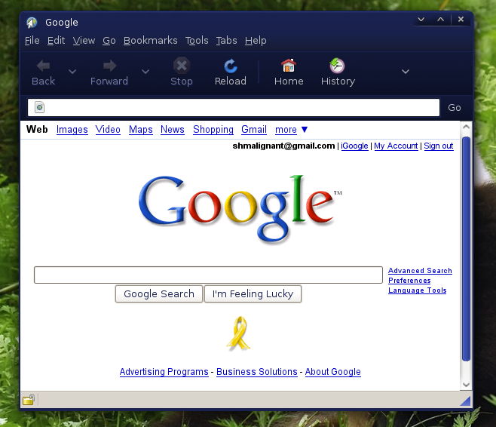Click the scrollbar up arrow
Viewport: 496px width, 427px height.
point(466,127)
